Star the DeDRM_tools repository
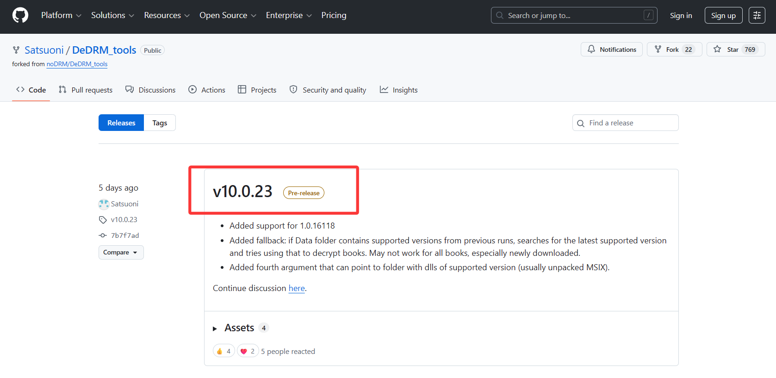 [736, 50]
